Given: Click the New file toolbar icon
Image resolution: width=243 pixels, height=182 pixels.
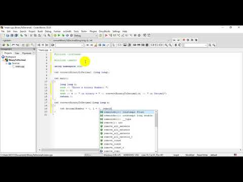Looking at the screenshot, I should [x=4, y=35].
